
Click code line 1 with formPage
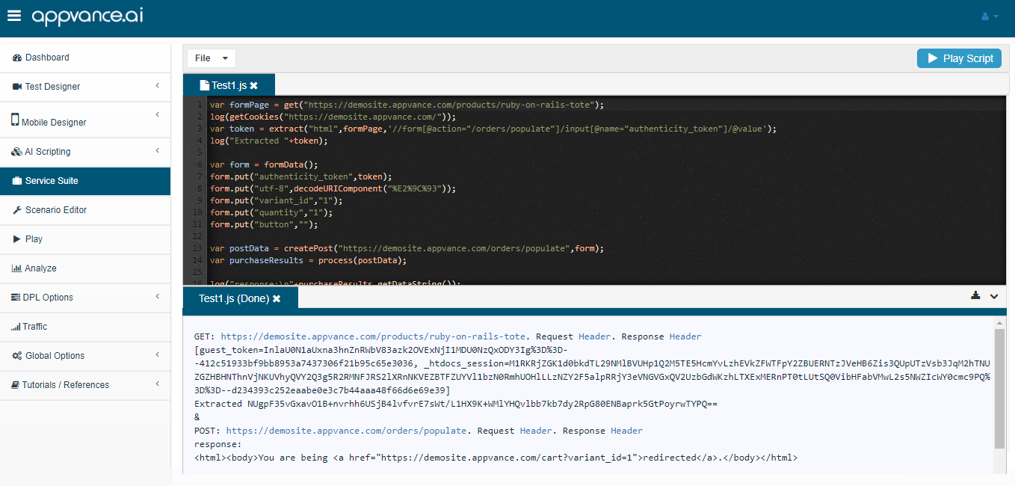(x=407, y=105)
